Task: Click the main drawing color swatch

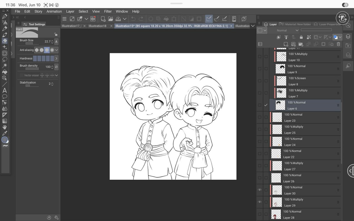Action: [x=4, y=140]
